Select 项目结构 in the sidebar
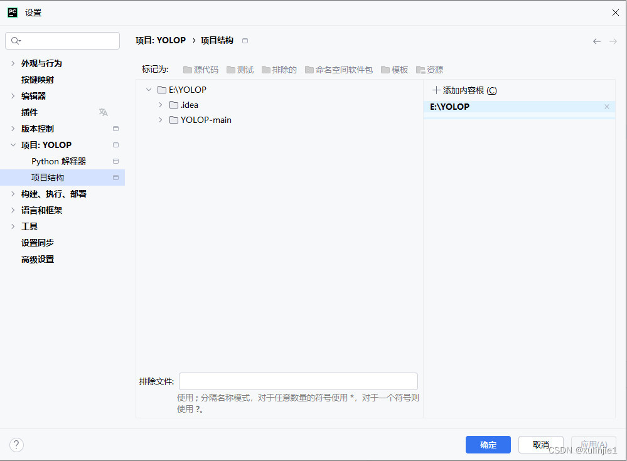 pyautogui.click(x=62, y=178)
